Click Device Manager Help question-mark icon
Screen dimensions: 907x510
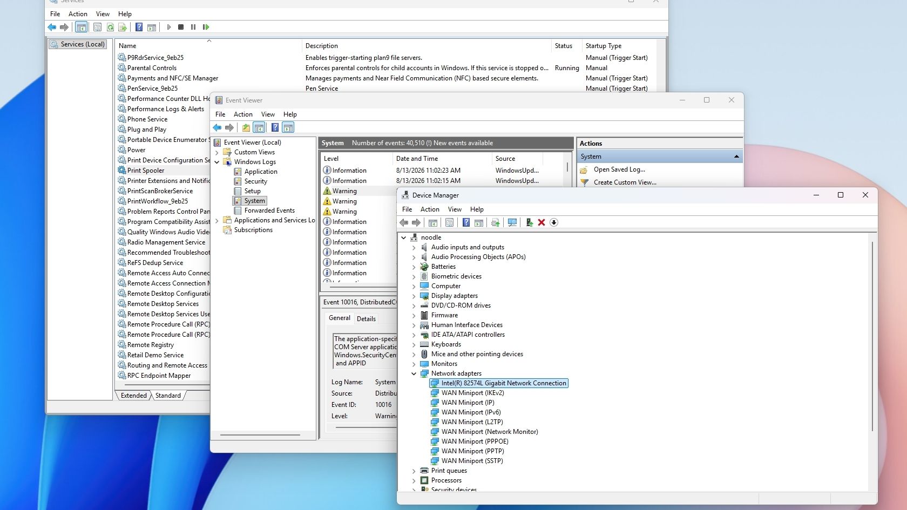coord(466,222)
